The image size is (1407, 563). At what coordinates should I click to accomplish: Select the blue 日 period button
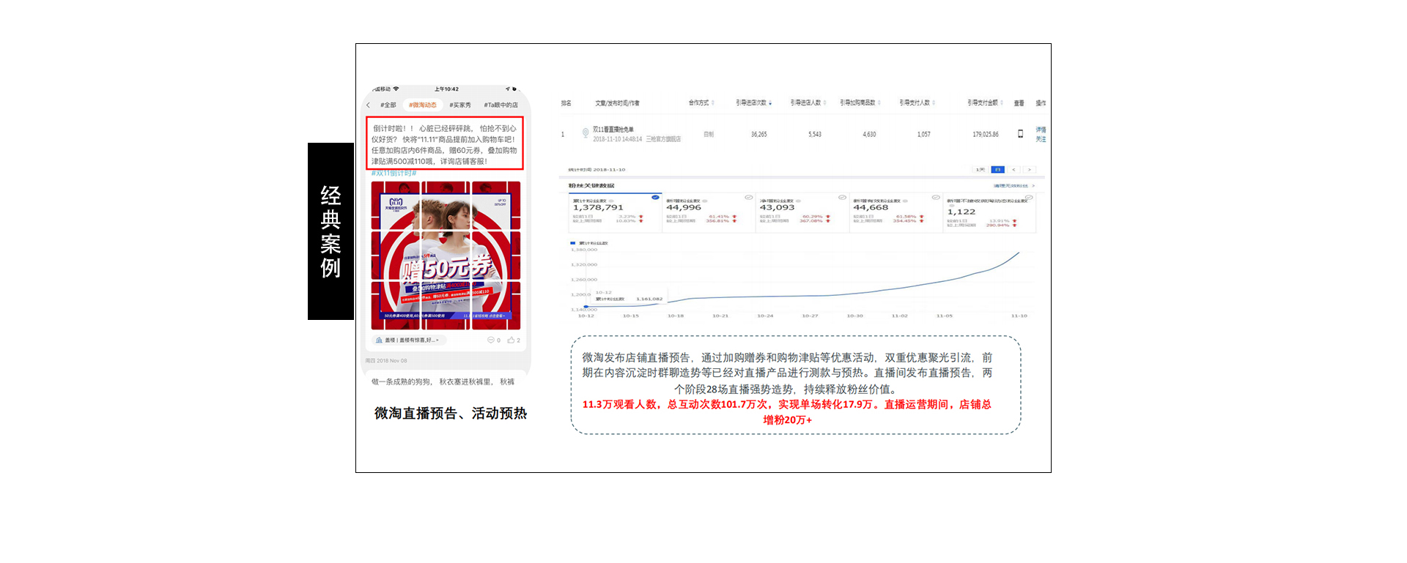(997, 169)
